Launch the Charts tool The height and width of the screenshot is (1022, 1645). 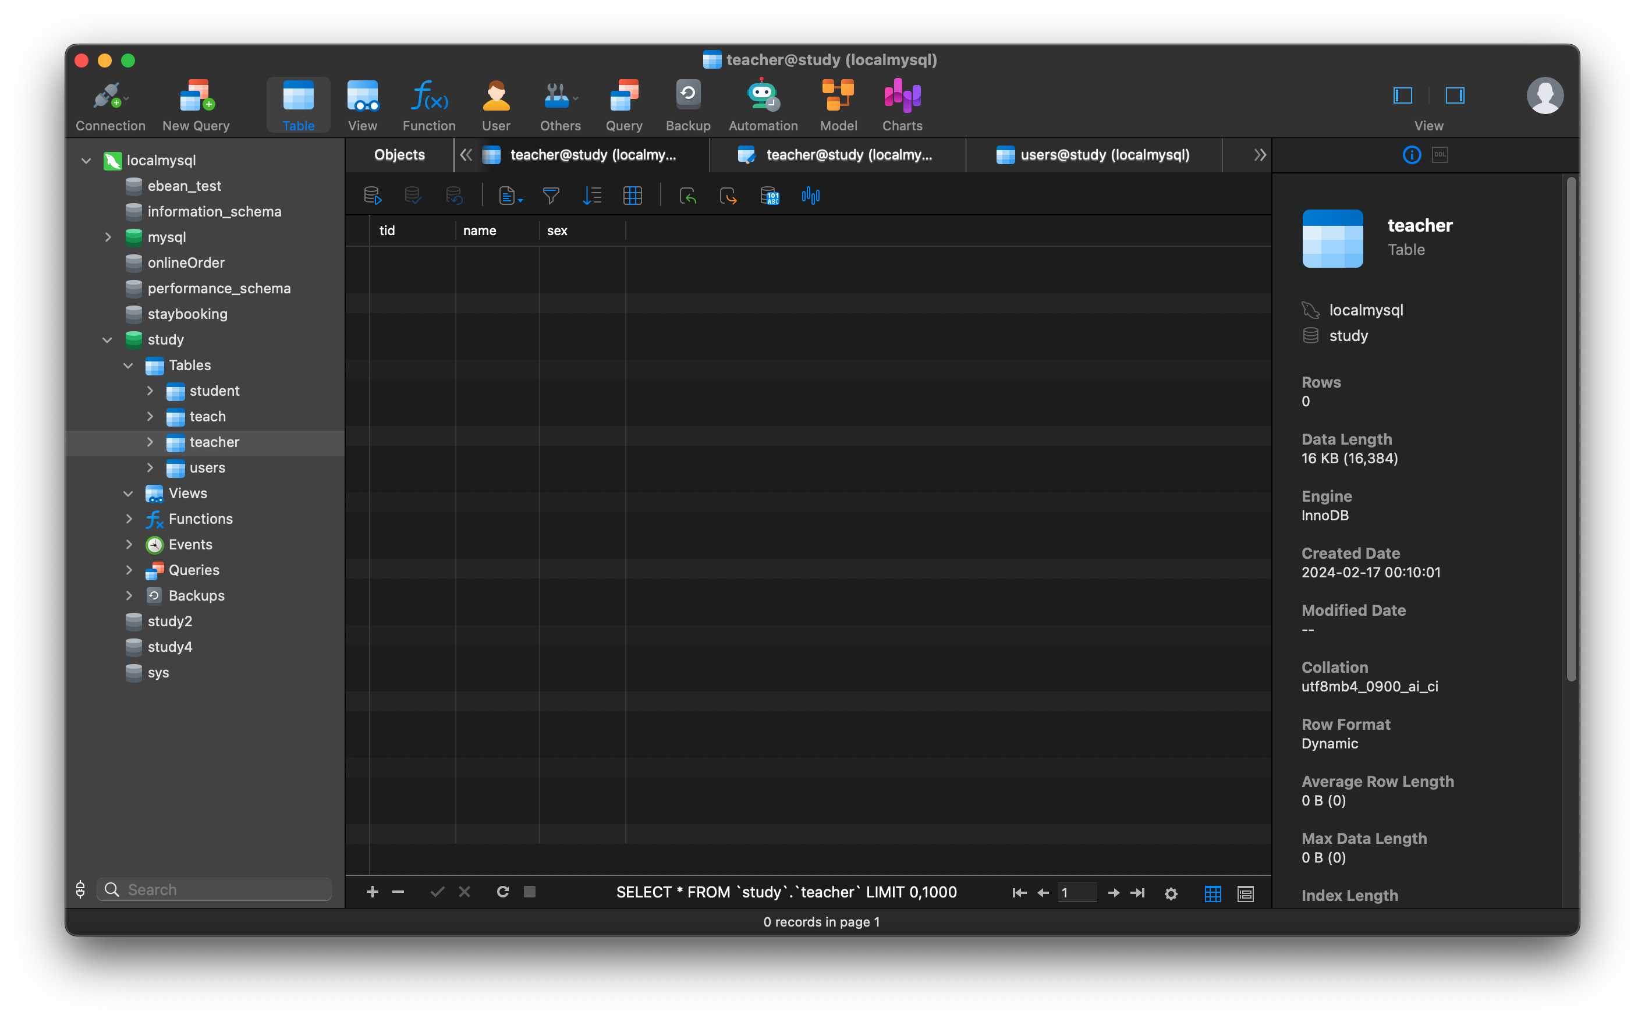pos(902,105)
